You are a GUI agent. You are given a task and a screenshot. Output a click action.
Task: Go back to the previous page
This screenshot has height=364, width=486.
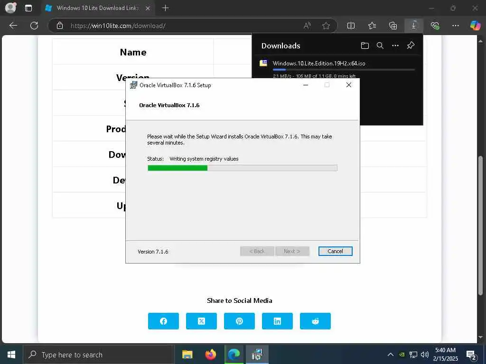tap(13, 26)
